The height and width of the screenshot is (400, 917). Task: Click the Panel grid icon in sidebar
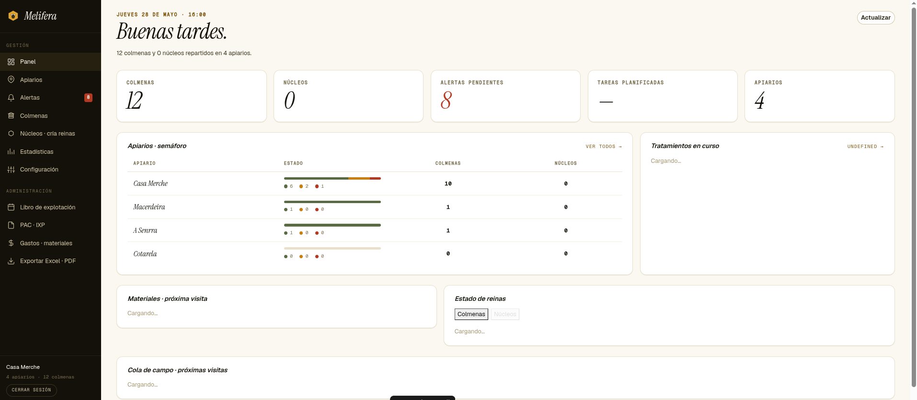(x=11, y=62)
